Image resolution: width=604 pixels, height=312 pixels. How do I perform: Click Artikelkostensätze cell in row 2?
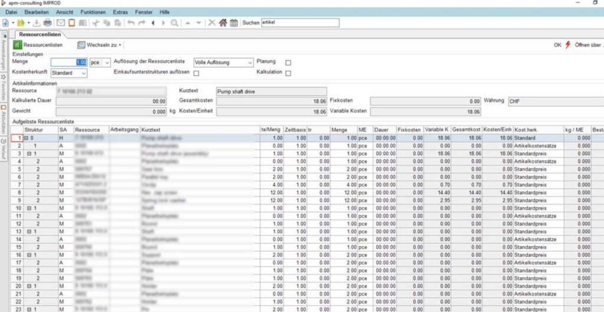[538, 146]
